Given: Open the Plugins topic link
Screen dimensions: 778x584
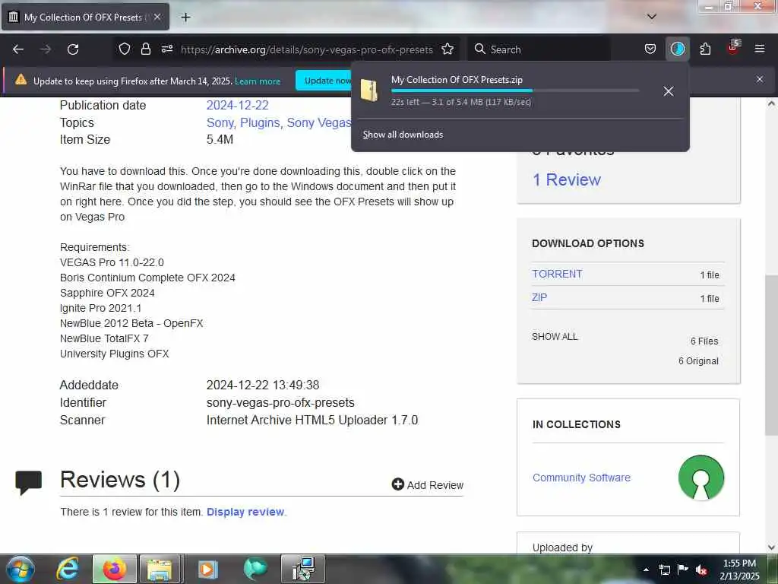Looking at the screenshot, I should click(x=260, y=122).
